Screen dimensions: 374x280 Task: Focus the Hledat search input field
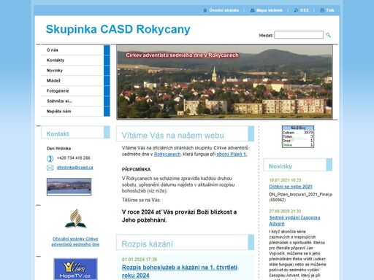(x=299, y=35)
